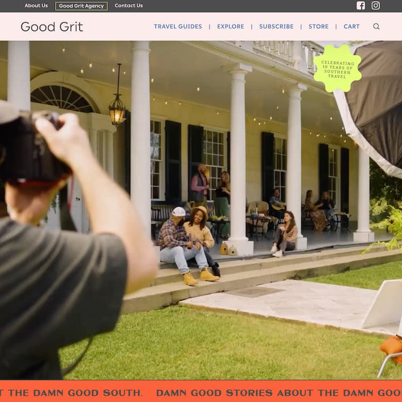402x402 pixels.
Task: Open the Facebook page icon
Action: (361, 6)
